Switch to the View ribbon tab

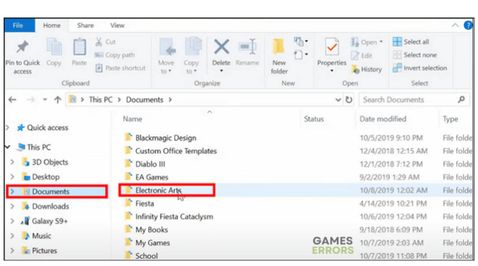117,26
